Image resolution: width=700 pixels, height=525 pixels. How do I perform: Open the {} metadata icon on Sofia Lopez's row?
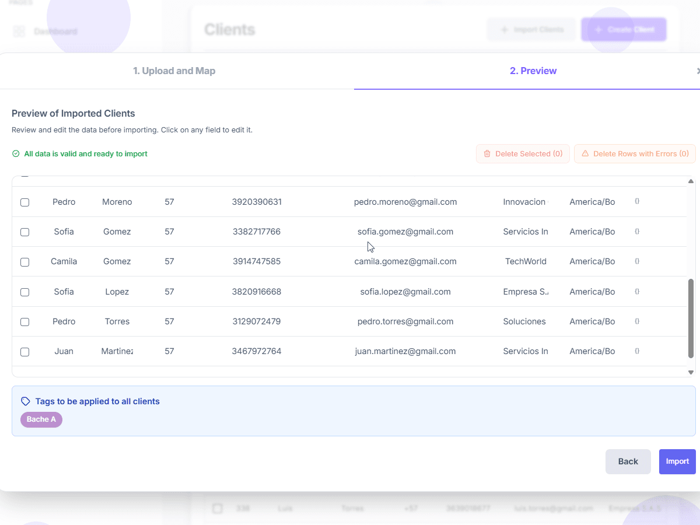click(x=637, y=291)
